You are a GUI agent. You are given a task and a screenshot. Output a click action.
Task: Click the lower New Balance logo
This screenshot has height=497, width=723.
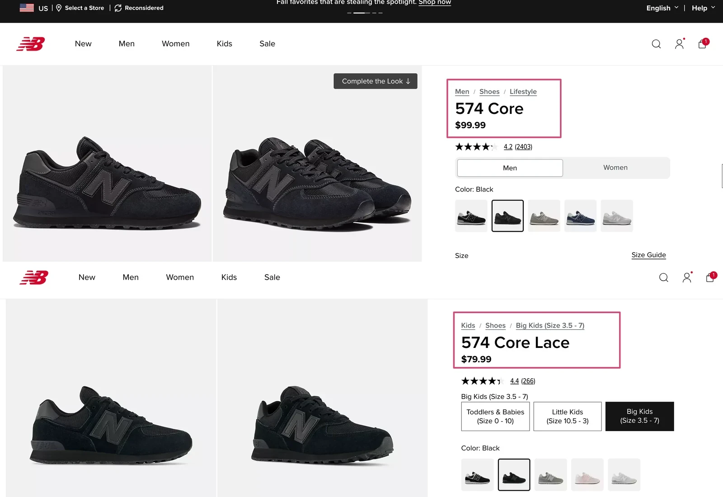click(34, 277)
